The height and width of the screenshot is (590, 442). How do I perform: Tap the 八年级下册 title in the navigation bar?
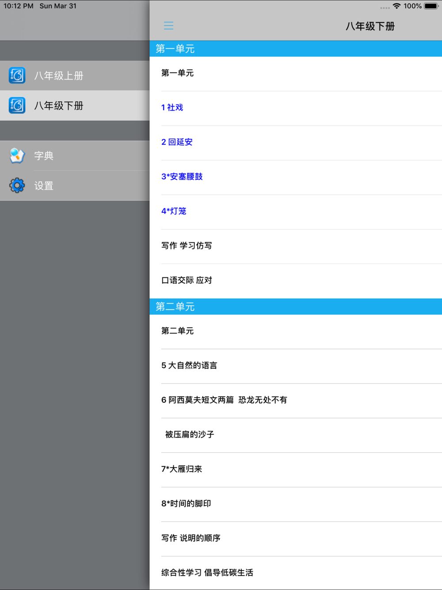pos(370,26)
